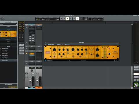Screen dimensions: 139x104
Task: Open the Plugin Alliance logo in the plugin footer
Action: tap(49, 60)
